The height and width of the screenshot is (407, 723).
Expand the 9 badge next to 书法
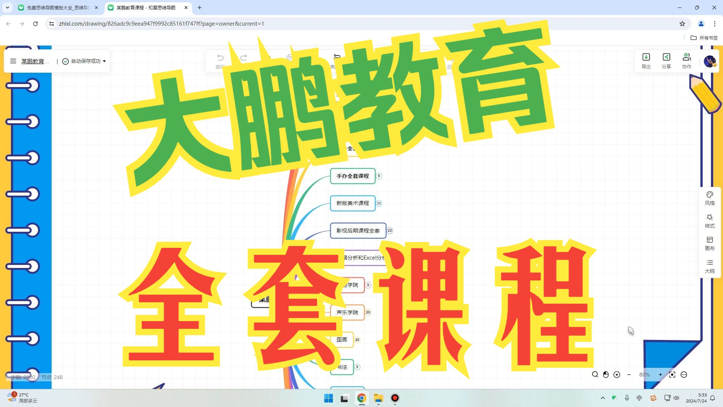click(357, 367)
